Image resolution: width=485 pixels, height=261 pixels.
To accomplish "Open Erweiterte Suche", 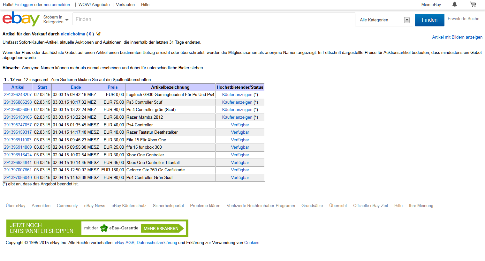I will point(463,19).
